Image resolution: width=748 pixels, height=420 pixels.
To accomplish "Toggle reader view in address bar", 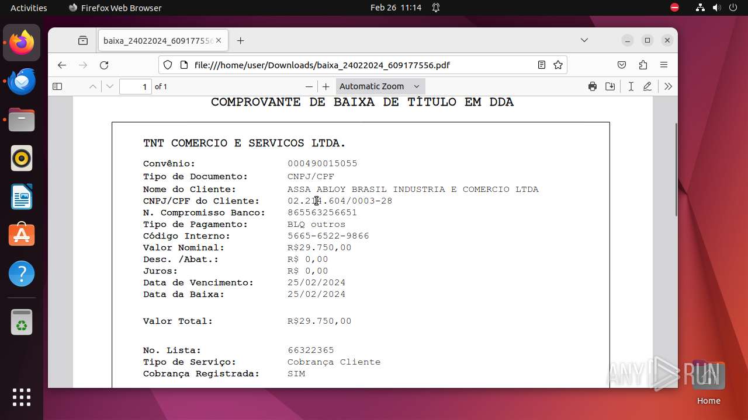I will tap(542, 65).
